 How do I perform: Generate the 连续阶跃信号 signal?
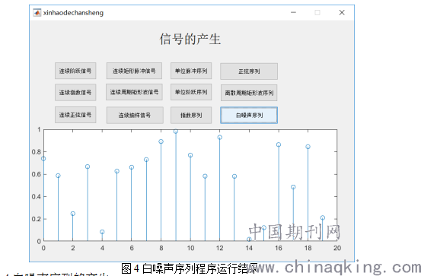pyautogui.click(x=75, y=71)
